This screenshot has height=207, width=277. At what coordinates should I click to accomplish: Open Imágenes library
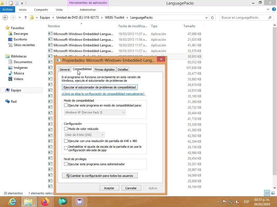point(21,68)
